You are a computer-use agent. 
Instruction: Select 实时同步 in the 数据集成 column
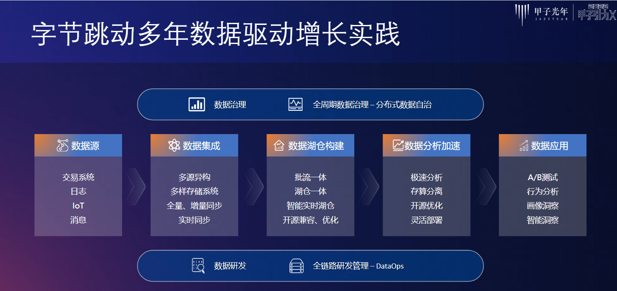[194, 220]
